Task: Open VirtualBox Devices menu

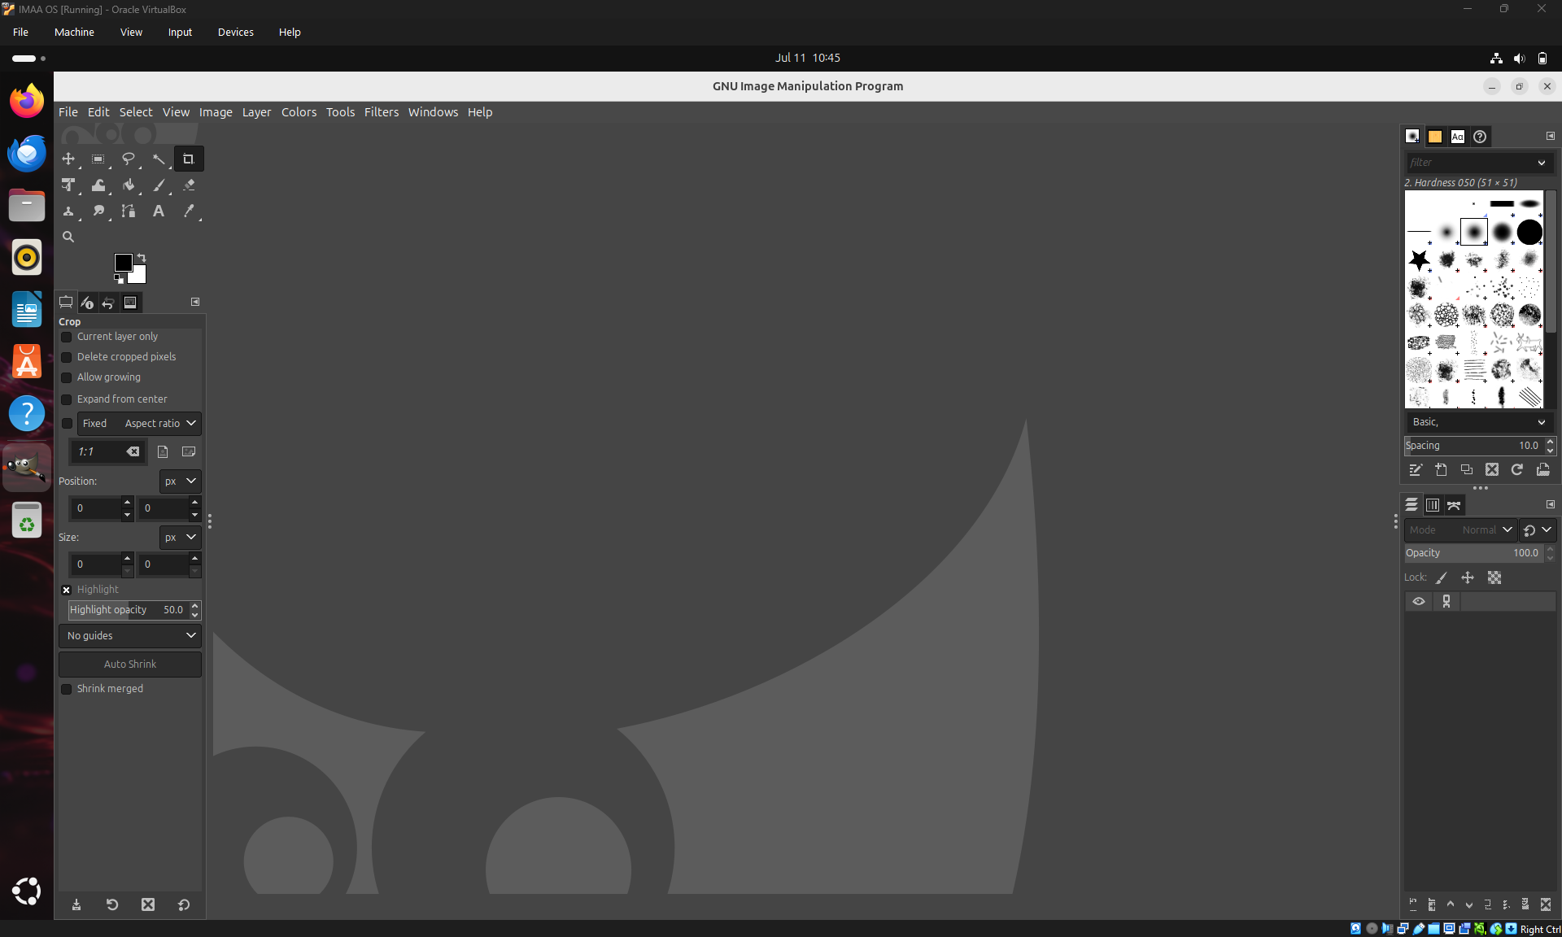Action: coord(236,33)
